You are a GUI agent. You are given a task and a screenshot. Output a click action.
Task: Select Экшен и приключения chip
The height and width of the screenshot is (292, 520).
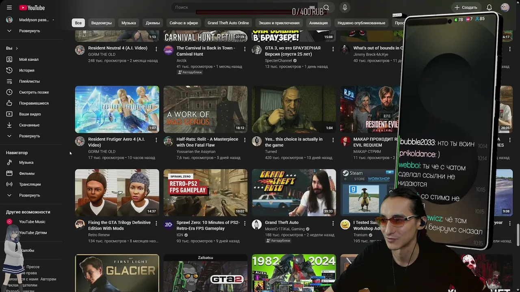(279, 23)
